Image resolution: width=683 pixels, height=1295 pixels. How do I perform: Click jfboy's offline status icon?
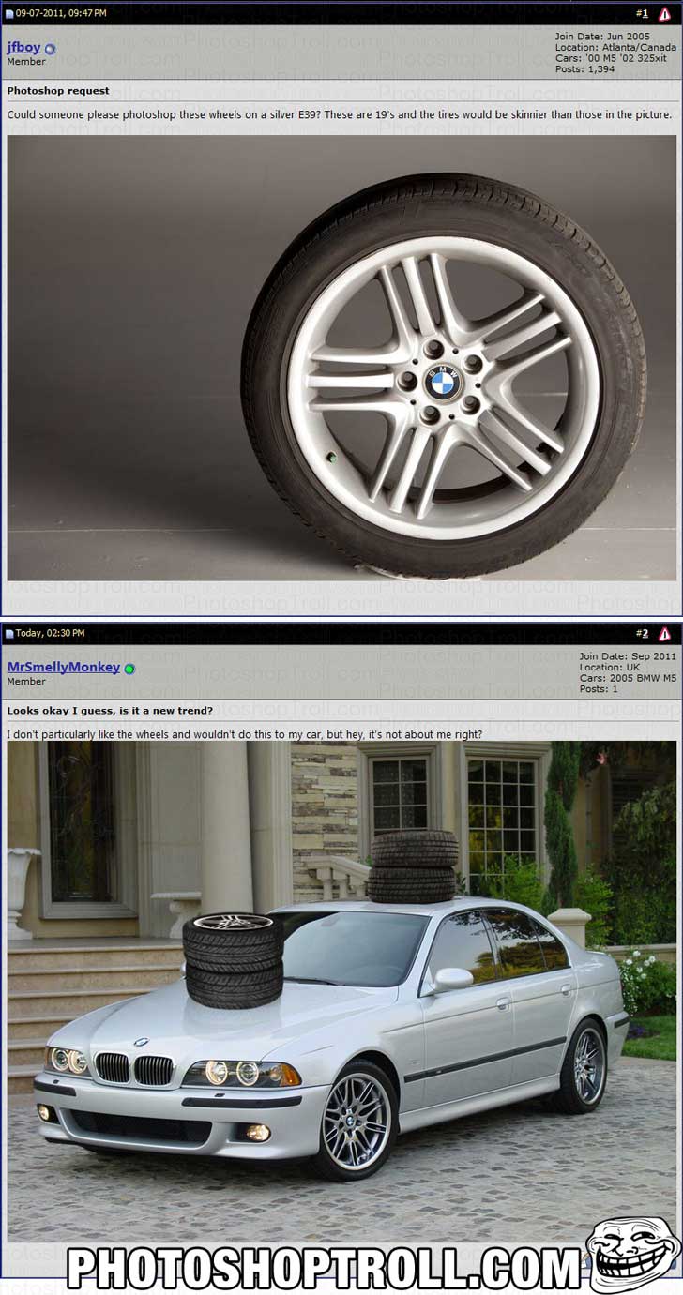(x=50, y=49)
